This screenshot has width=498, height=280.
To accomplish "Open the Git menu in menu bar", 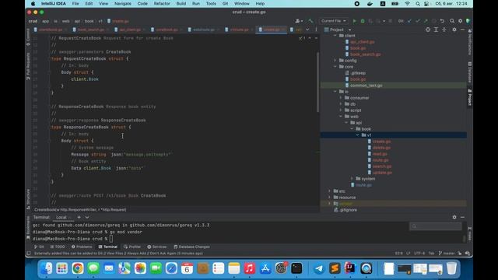I will (225, 4).
